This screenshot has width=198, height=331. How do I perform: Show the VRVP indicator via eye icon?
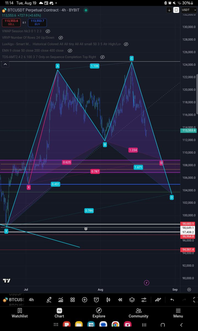[x=61, y=38]
